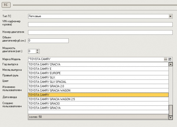Focus the VIN код input field

(x=100, y=24)
